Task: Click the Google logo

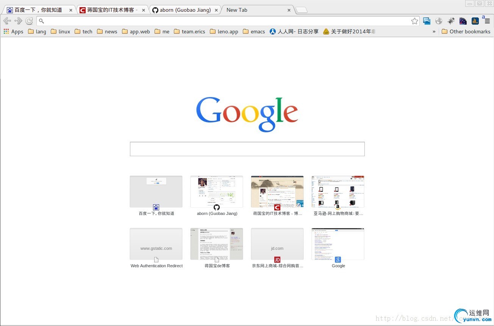Action: pyautogui.click(x=247, y=114)
